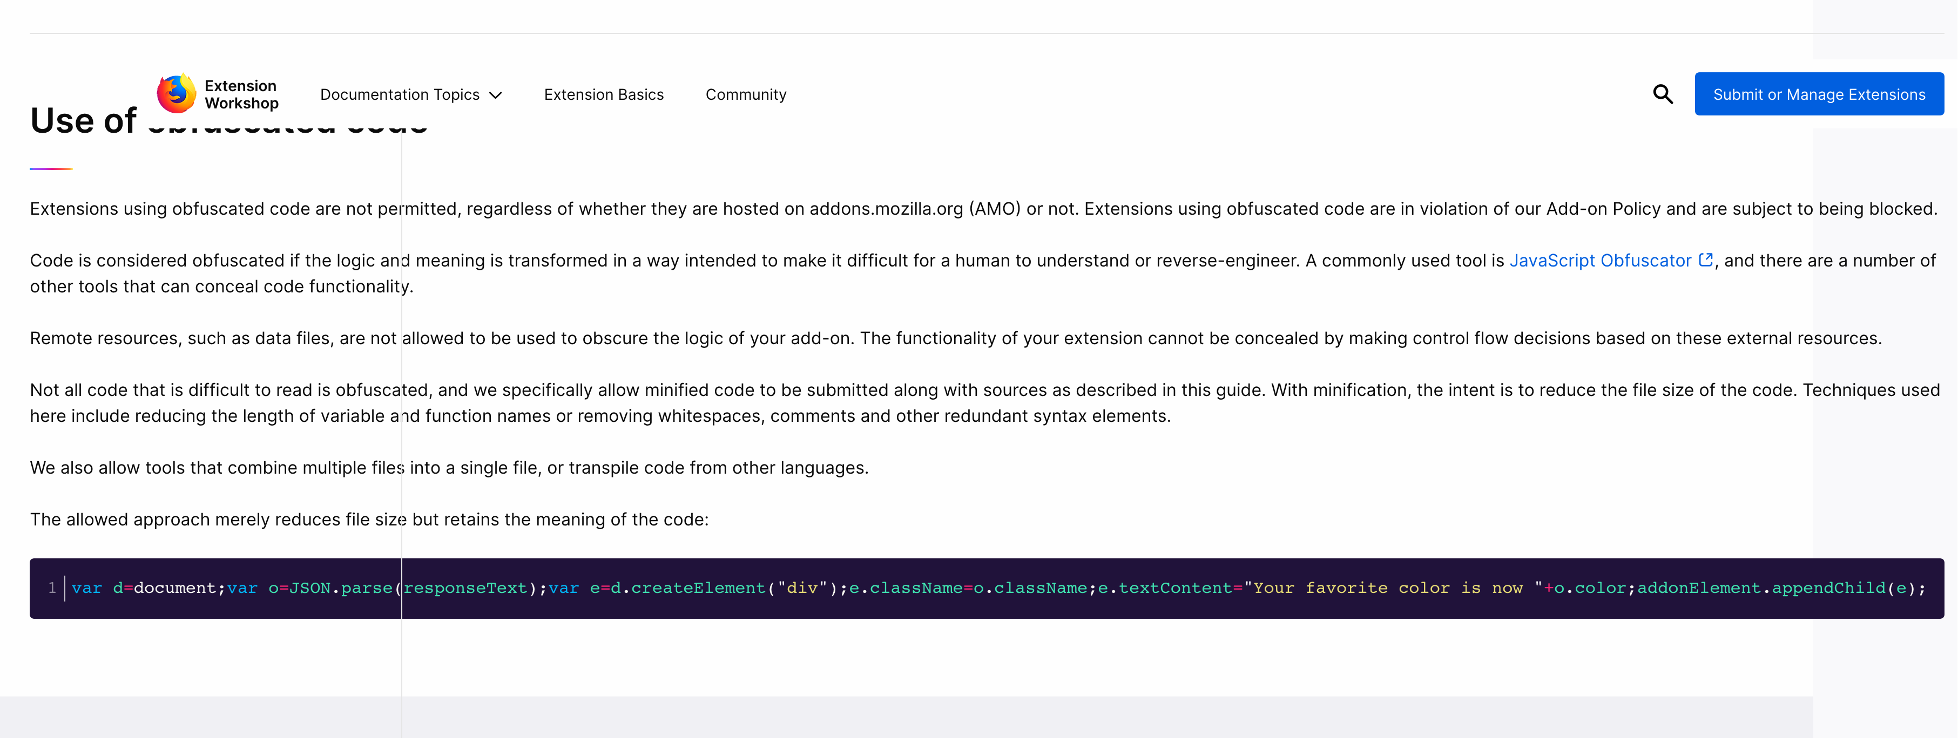Click external-link icon after JavaScript Obfuscator
Image resolution: width=1958 pixels, height=738 pixels.
tap(1705, 259)
